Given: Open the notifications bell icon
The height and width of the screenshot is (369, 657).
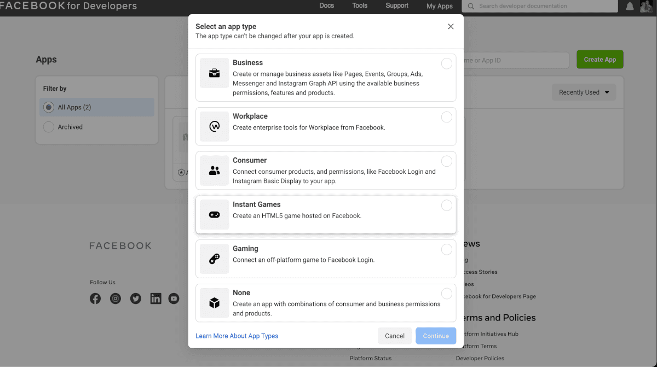Looking at the screenshot, I should click(x=630, y=6).
